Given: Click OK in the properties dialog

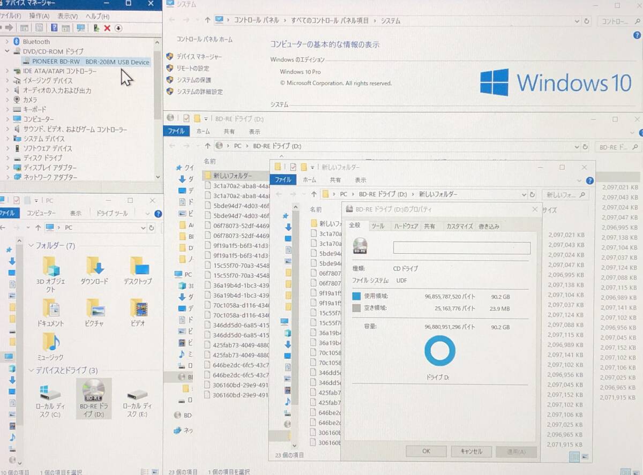Looking at the screenshot, I should tap(426, 451).
